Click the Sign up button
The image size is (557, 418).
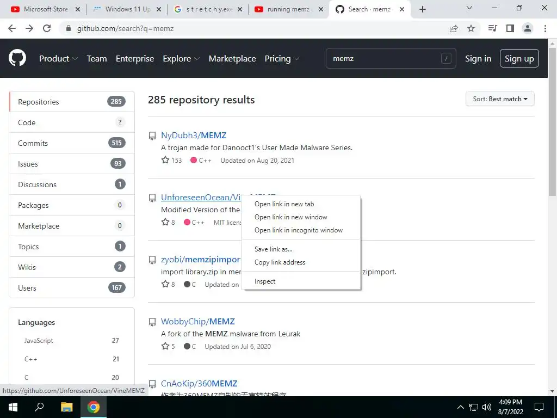pyautogui.click(x=519, y=58)
